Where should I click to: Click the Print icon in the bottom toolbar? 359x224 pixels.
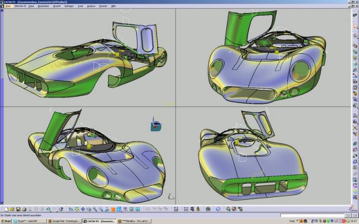coord(24,209)
